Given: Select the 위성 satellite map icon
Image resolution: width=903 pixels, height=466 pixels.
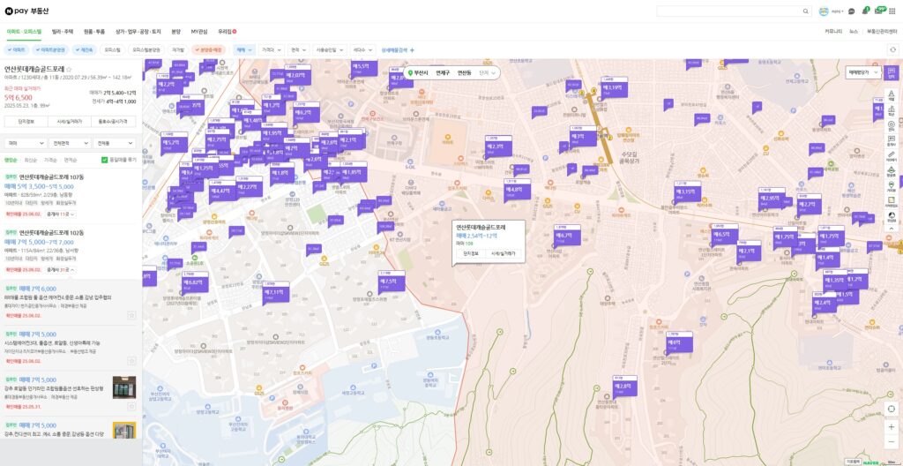Looking at the screenshot, I should (892, 216).
